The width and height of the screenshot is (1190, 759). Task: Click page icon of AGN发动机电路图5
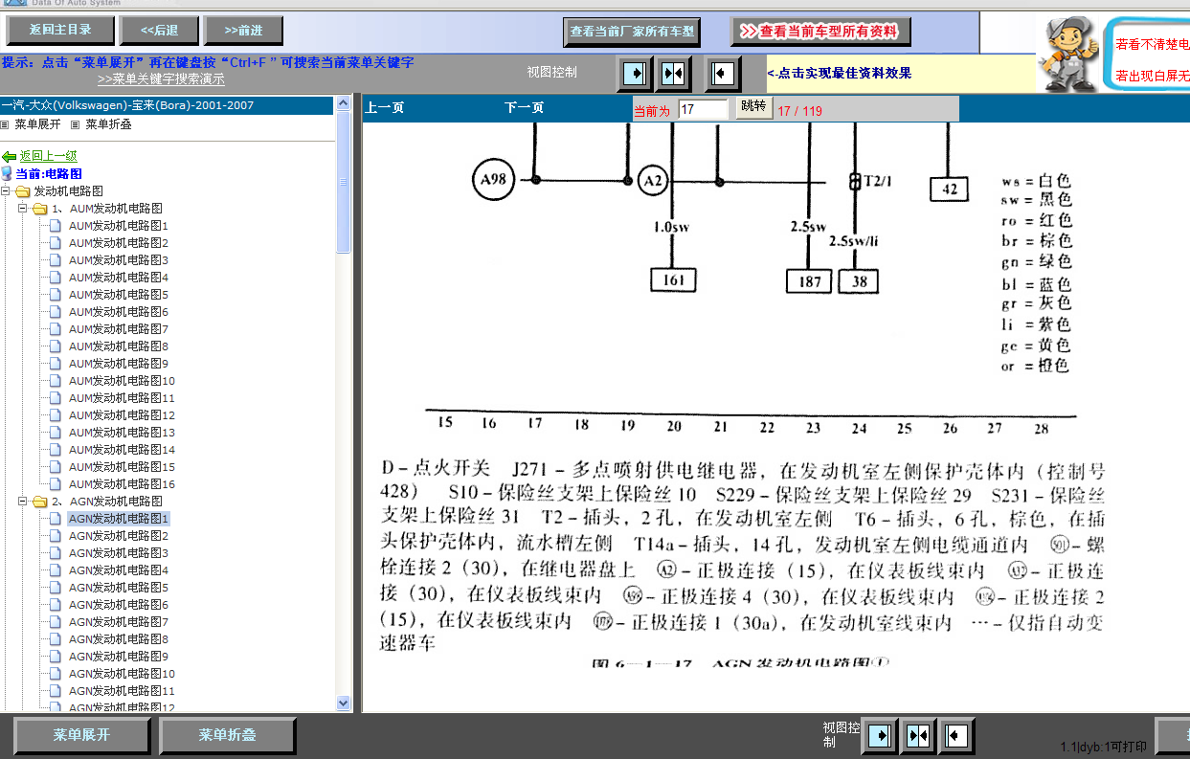pyautogui.click(x=56, y=588)
